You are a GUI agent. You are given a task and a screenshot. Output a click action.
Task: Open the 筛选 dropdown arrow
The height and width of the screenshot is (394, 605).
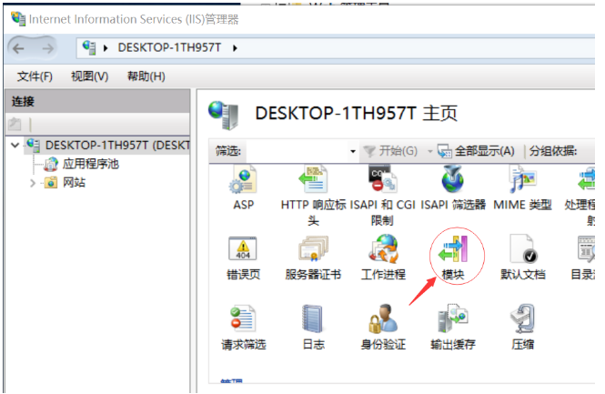tap(353, 151)
